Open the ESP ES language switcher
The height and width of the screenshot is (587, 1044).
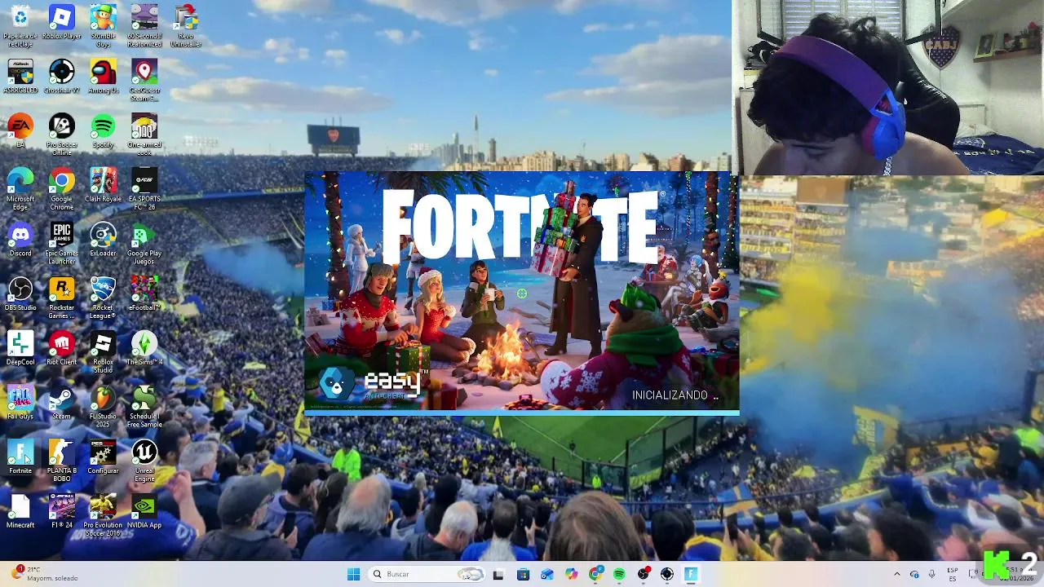pos(953,574)
